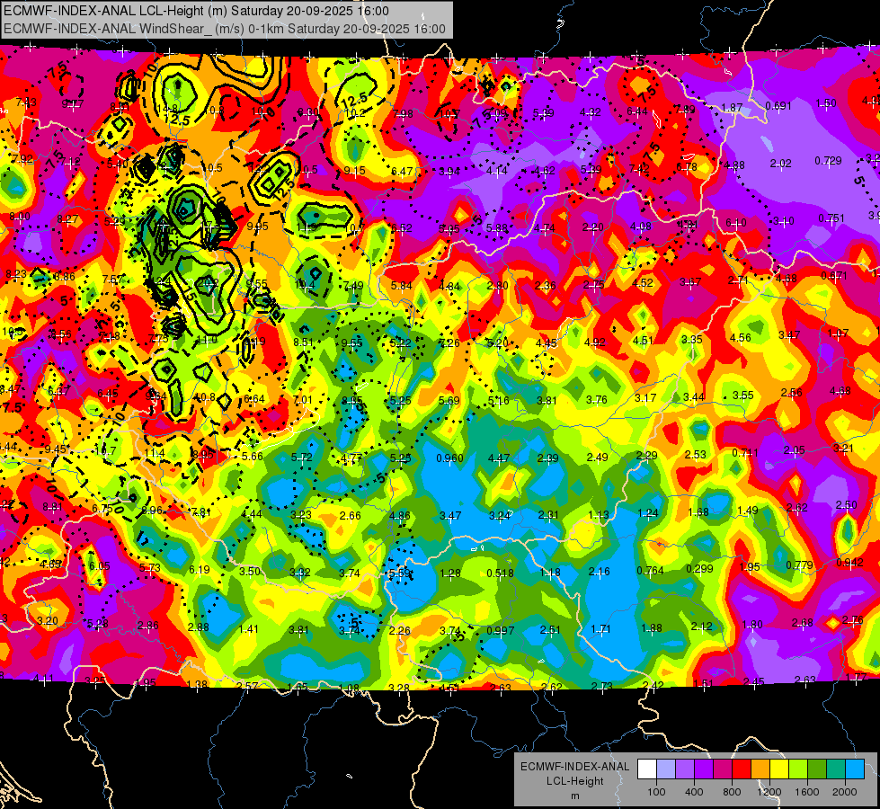Click the map value 7.49

coord(353,286)
